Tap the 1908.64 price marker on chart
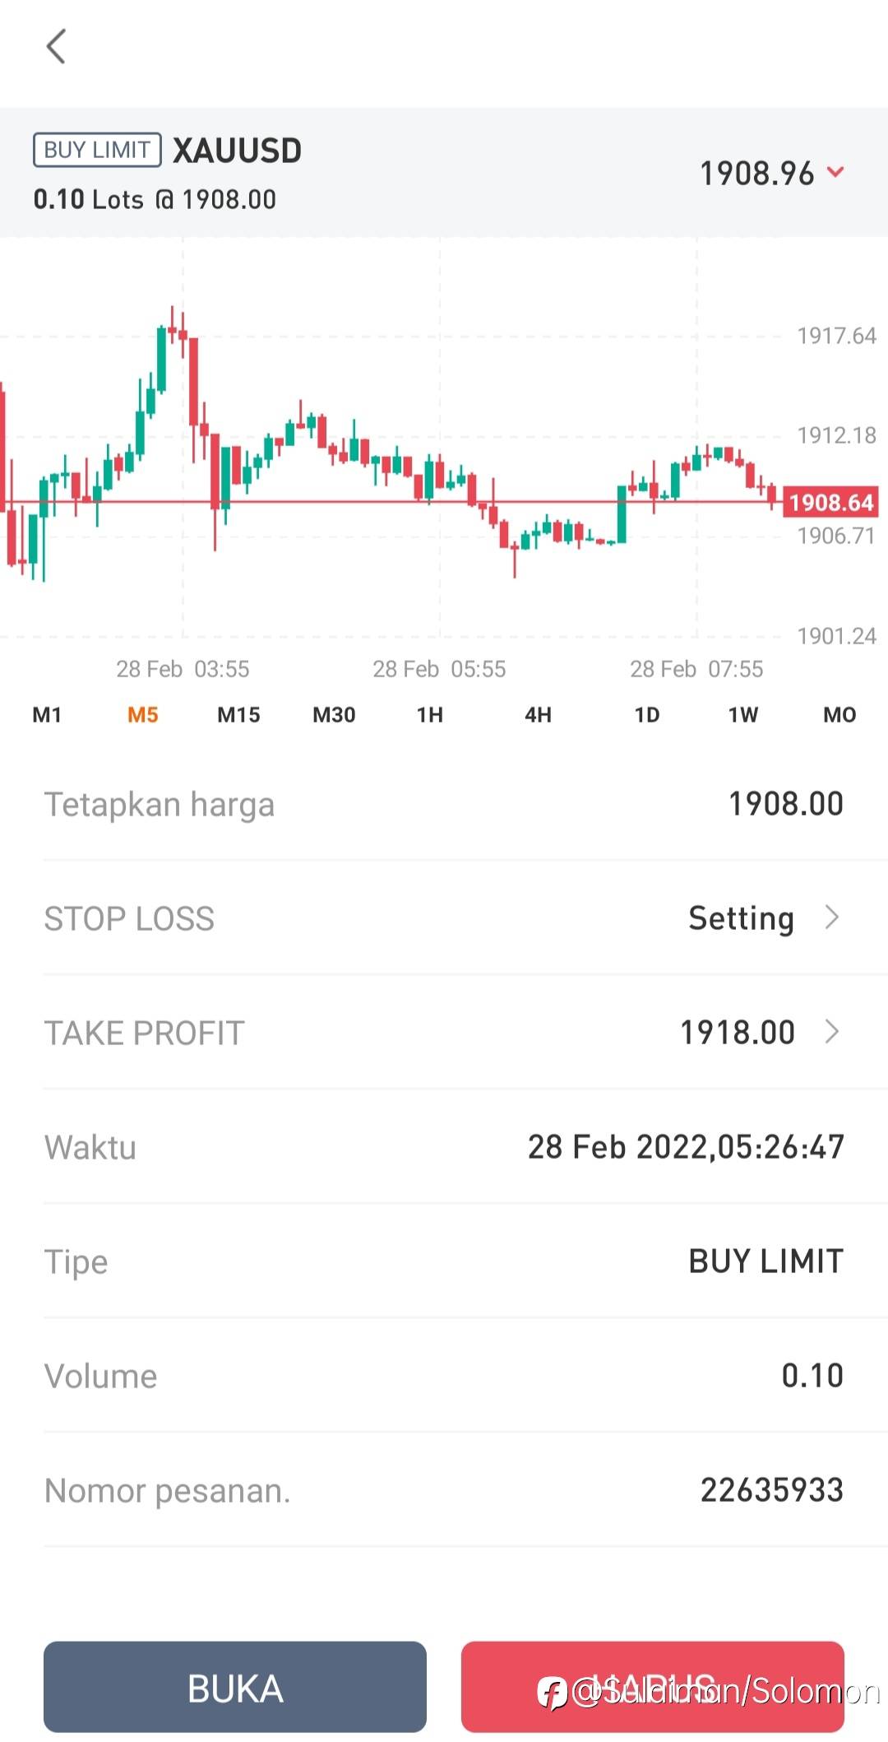 tap(830, 502)
